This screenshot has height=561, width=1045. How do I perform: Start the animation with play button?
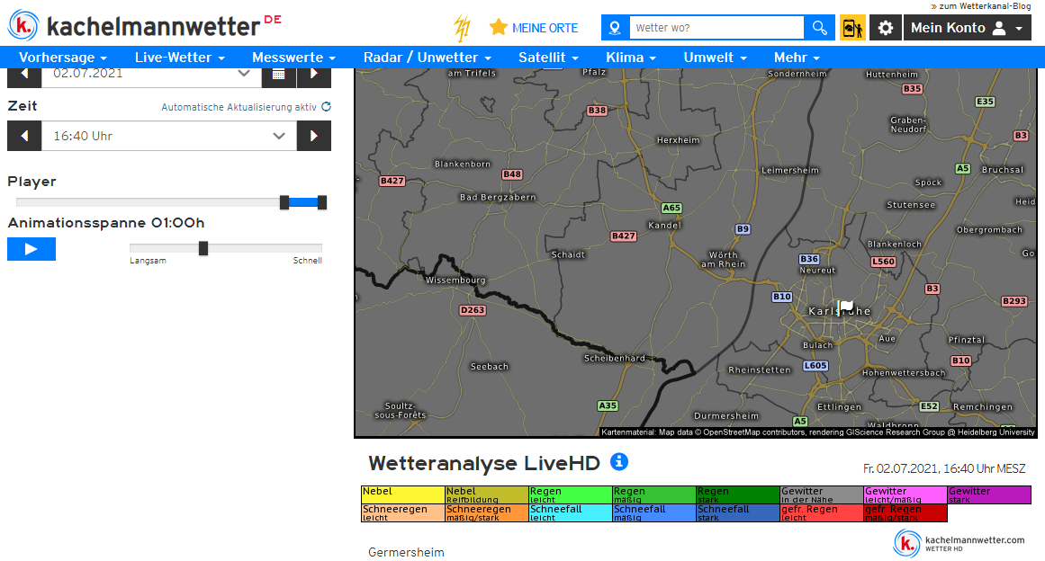(32, 249)
